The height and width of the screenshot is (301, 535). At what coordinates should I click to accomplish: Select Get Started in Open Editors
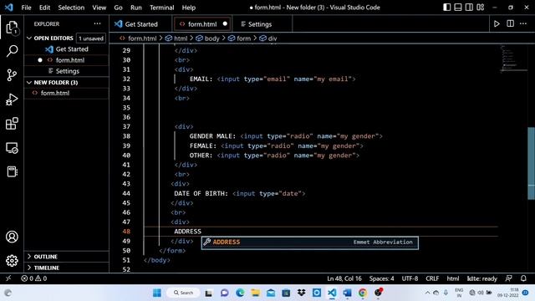(67, 49)
